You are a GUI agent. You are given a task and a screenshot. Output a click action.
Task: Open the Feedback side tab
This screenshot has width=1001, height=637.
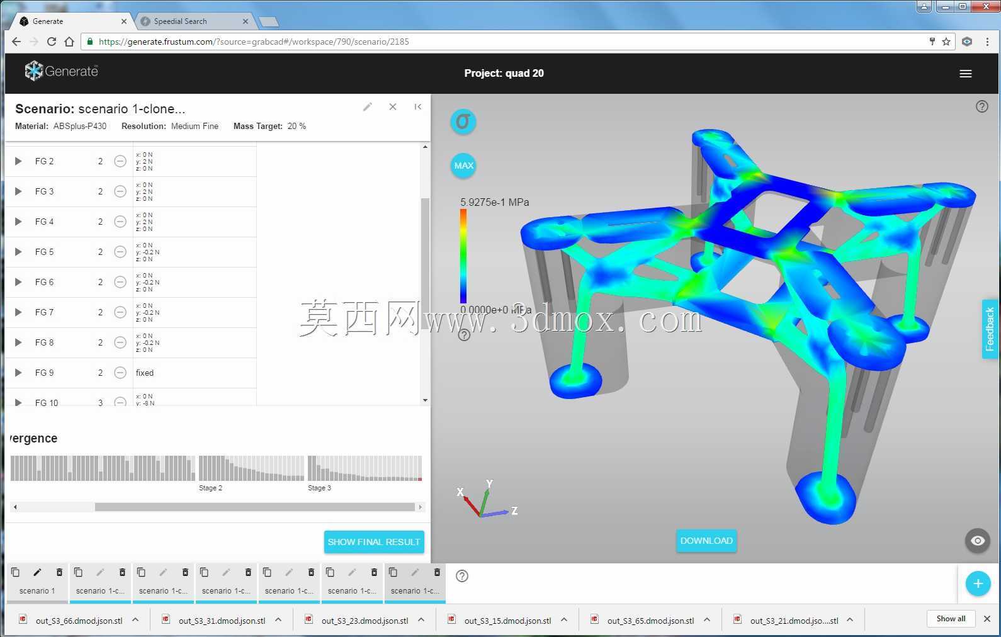point(990,329)
